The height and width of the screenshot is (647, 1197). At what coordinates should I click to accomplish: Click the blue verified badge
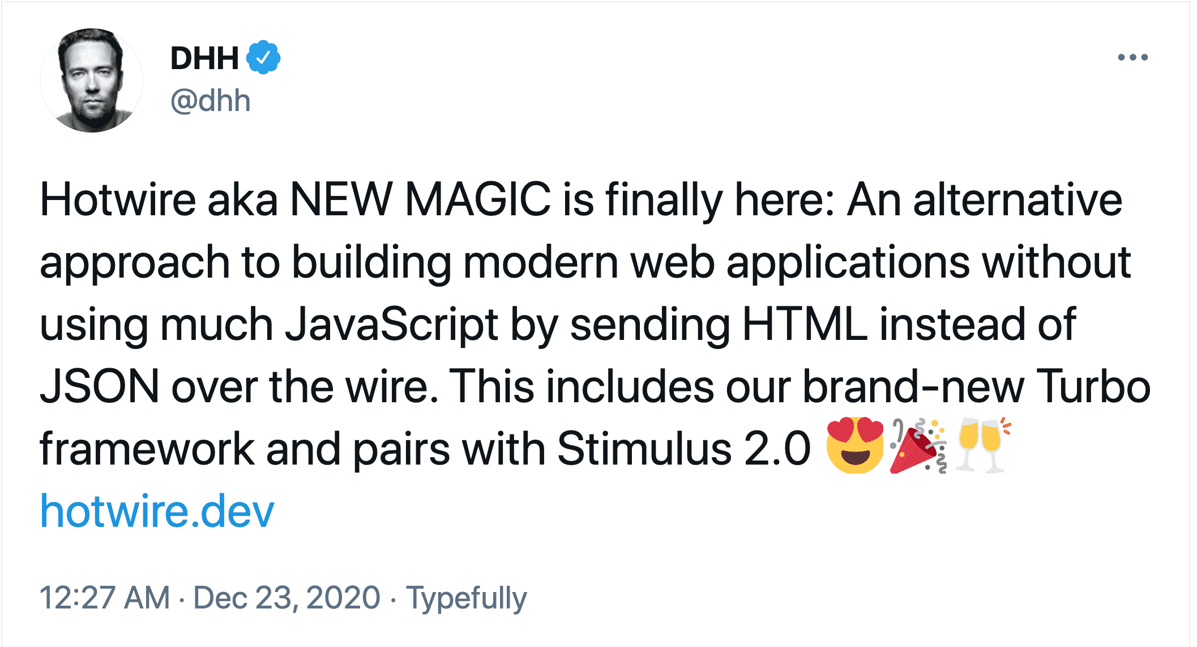point(263,57)
